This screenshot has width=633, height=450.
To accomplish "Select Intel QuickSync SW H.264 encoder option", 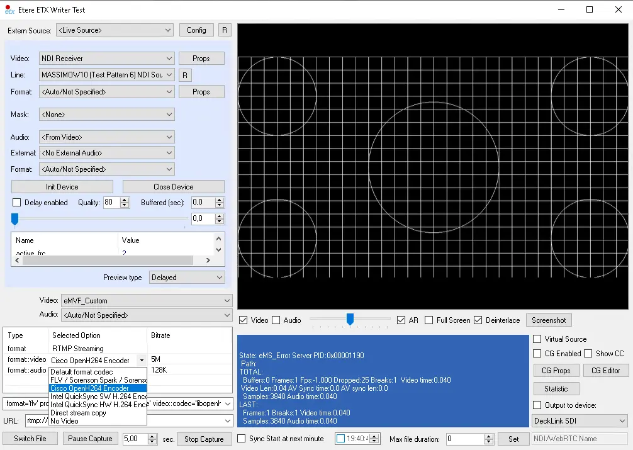I will 98,397.
